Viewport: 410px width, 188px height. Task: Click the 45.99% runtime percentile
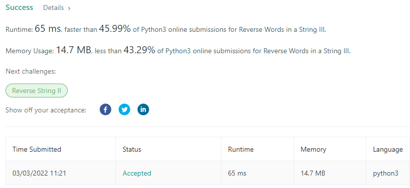pyautogui.click(x=115, y=29)
